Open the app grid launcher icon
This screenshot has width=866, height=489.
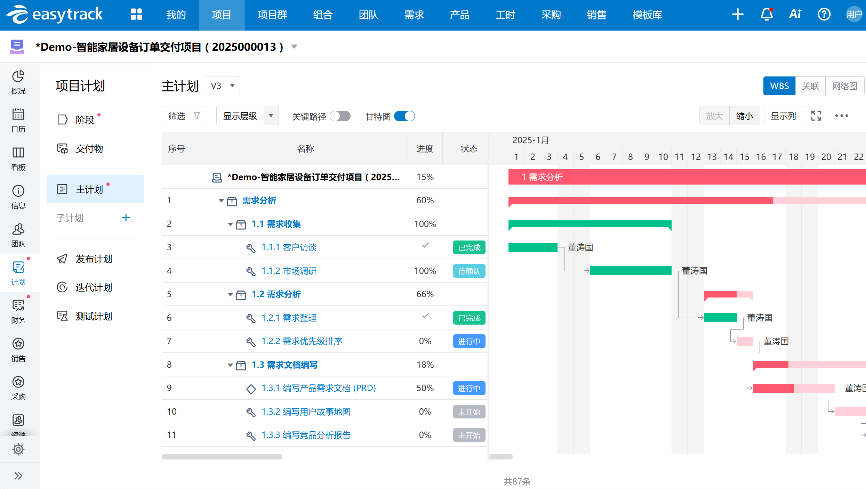click(136, 15)
